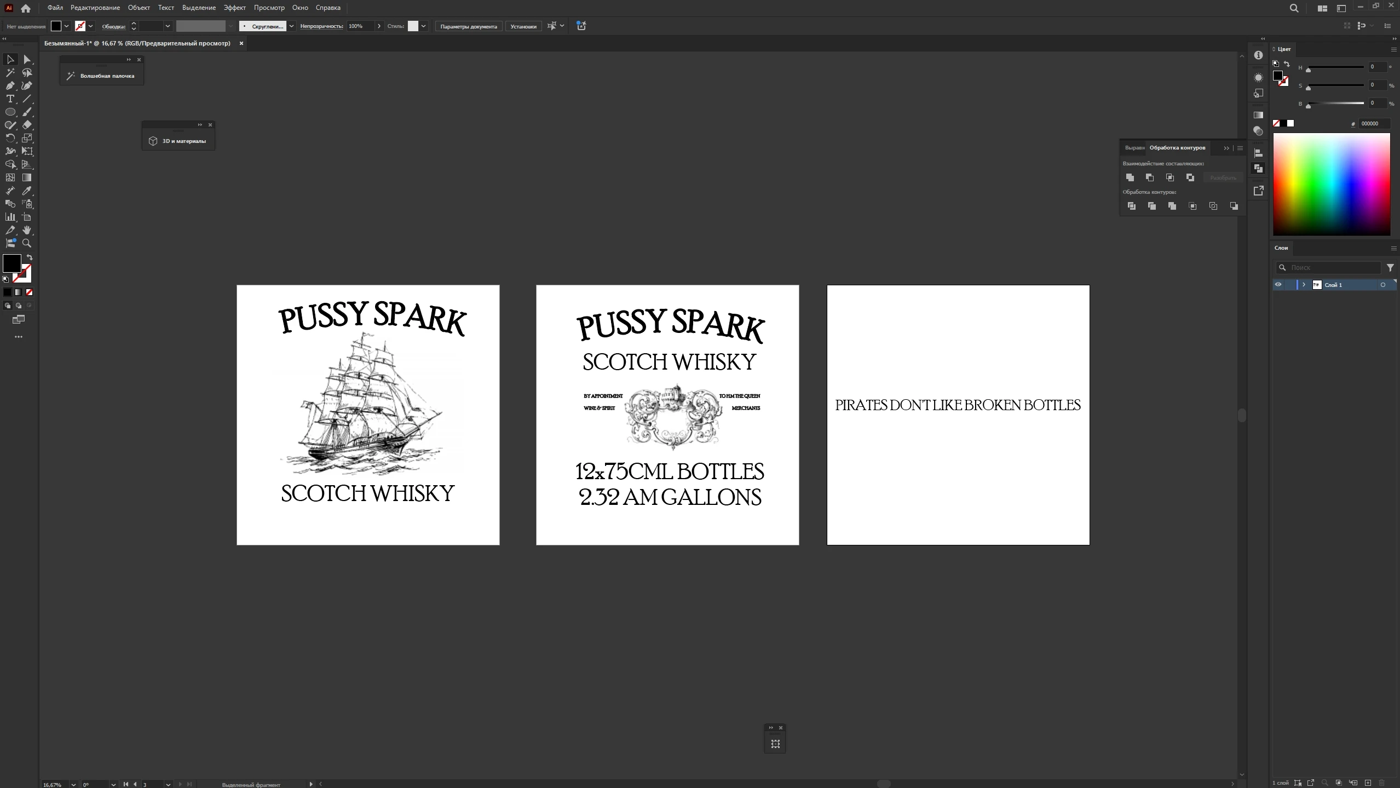The image size is (1400, 788).
Task: Swap fill and stroke colors
Action: click(x=30, y=257)
